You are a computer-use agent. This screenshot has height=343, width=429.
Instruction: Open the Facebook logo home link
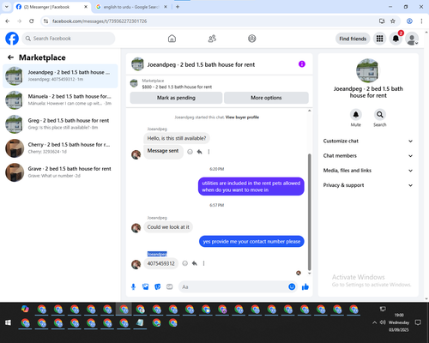pos(12,39)
